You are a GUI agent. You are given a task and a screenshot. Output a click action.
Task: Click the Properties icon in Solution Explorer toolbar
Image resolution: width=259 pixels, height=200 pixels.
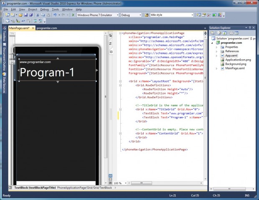click(x=212, y=33)
